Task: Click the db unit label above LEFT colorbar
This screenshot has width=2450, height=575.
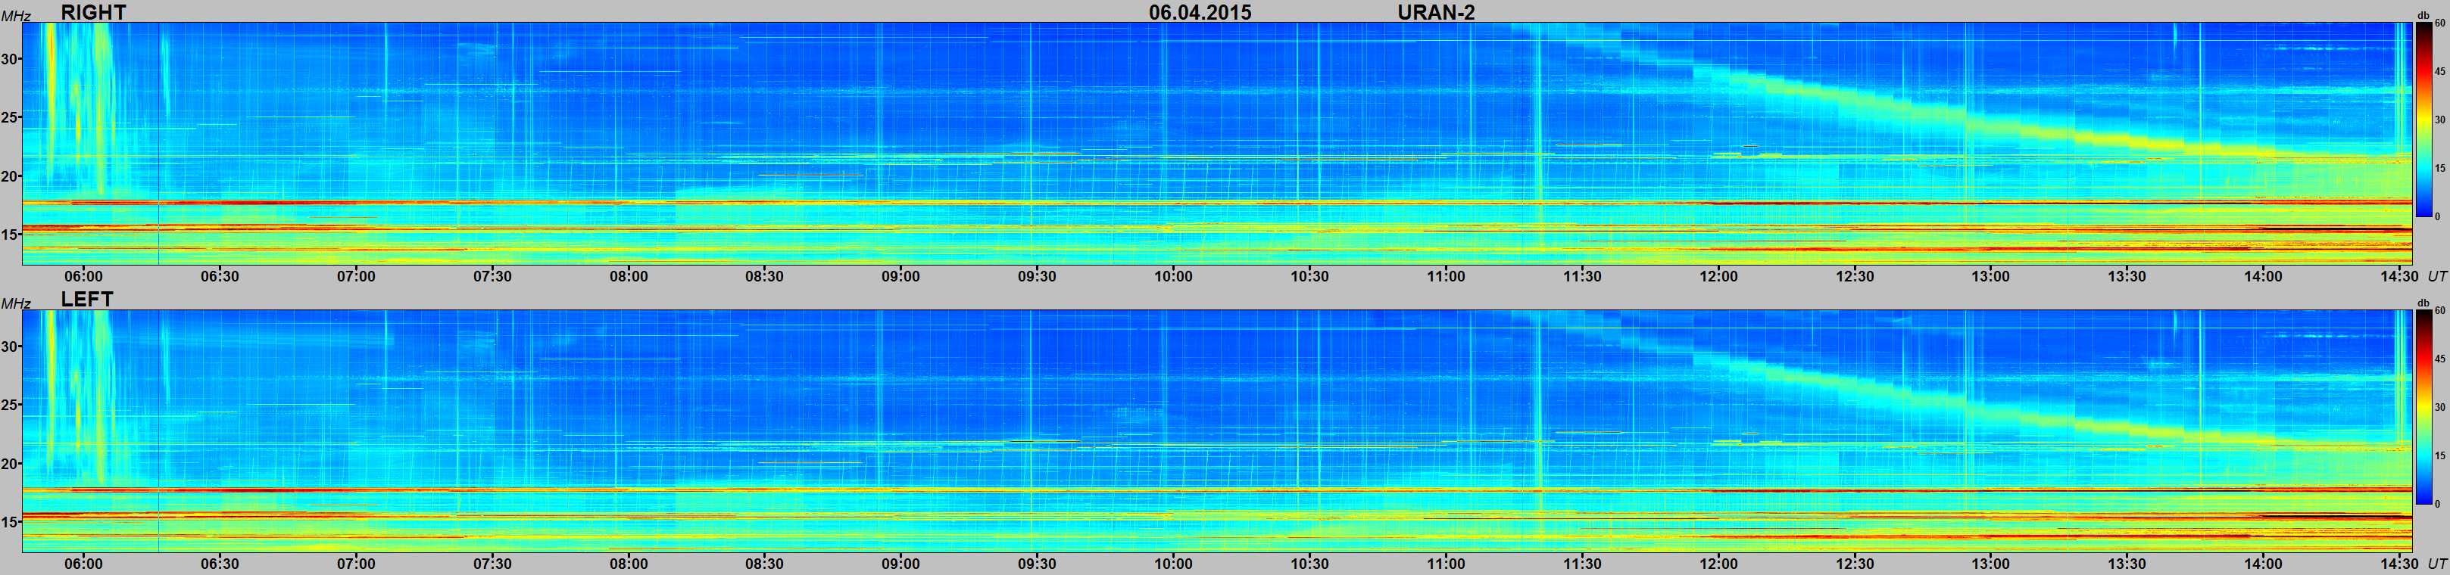Action: (2424, 303)
